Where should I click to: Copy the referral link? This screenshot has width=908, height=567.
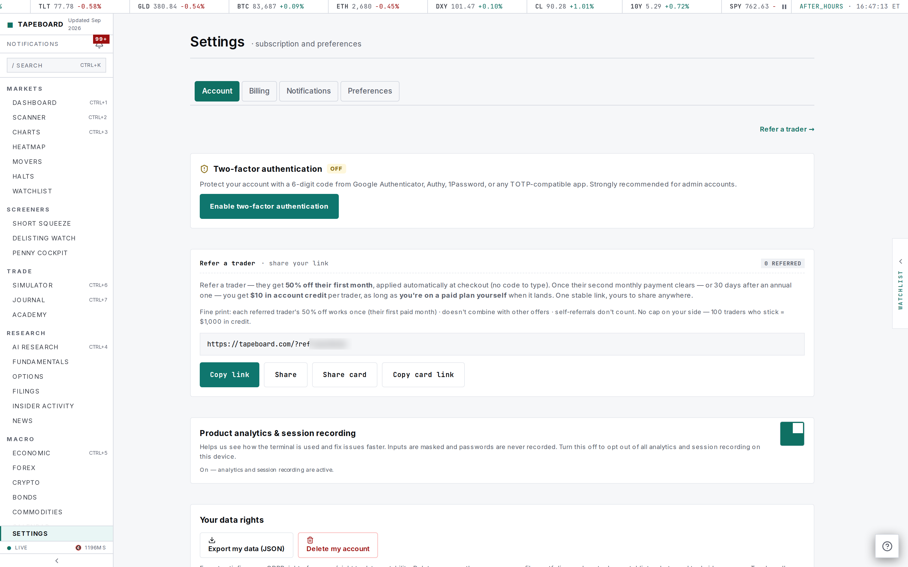(x=229, y=375)
